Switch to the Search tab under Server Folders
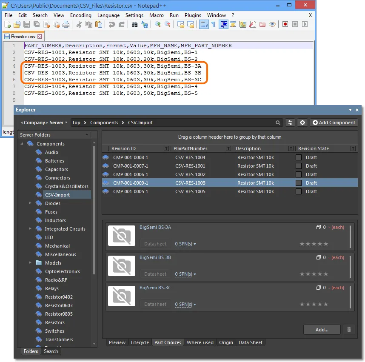The height and width of the screenshot is (362, 365). tap(51, 351)
